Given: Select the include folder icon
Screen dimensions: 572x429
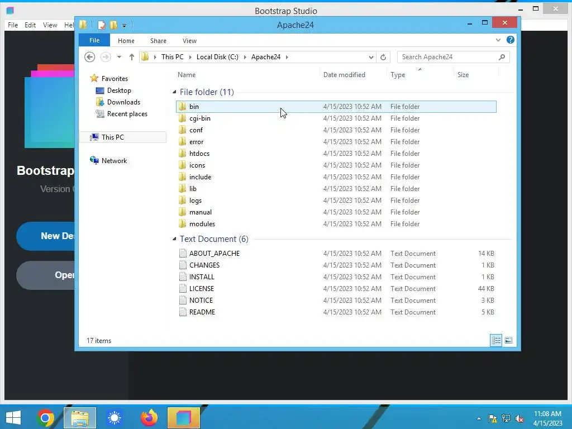Looking at the screenshot, I should [183, 177].
